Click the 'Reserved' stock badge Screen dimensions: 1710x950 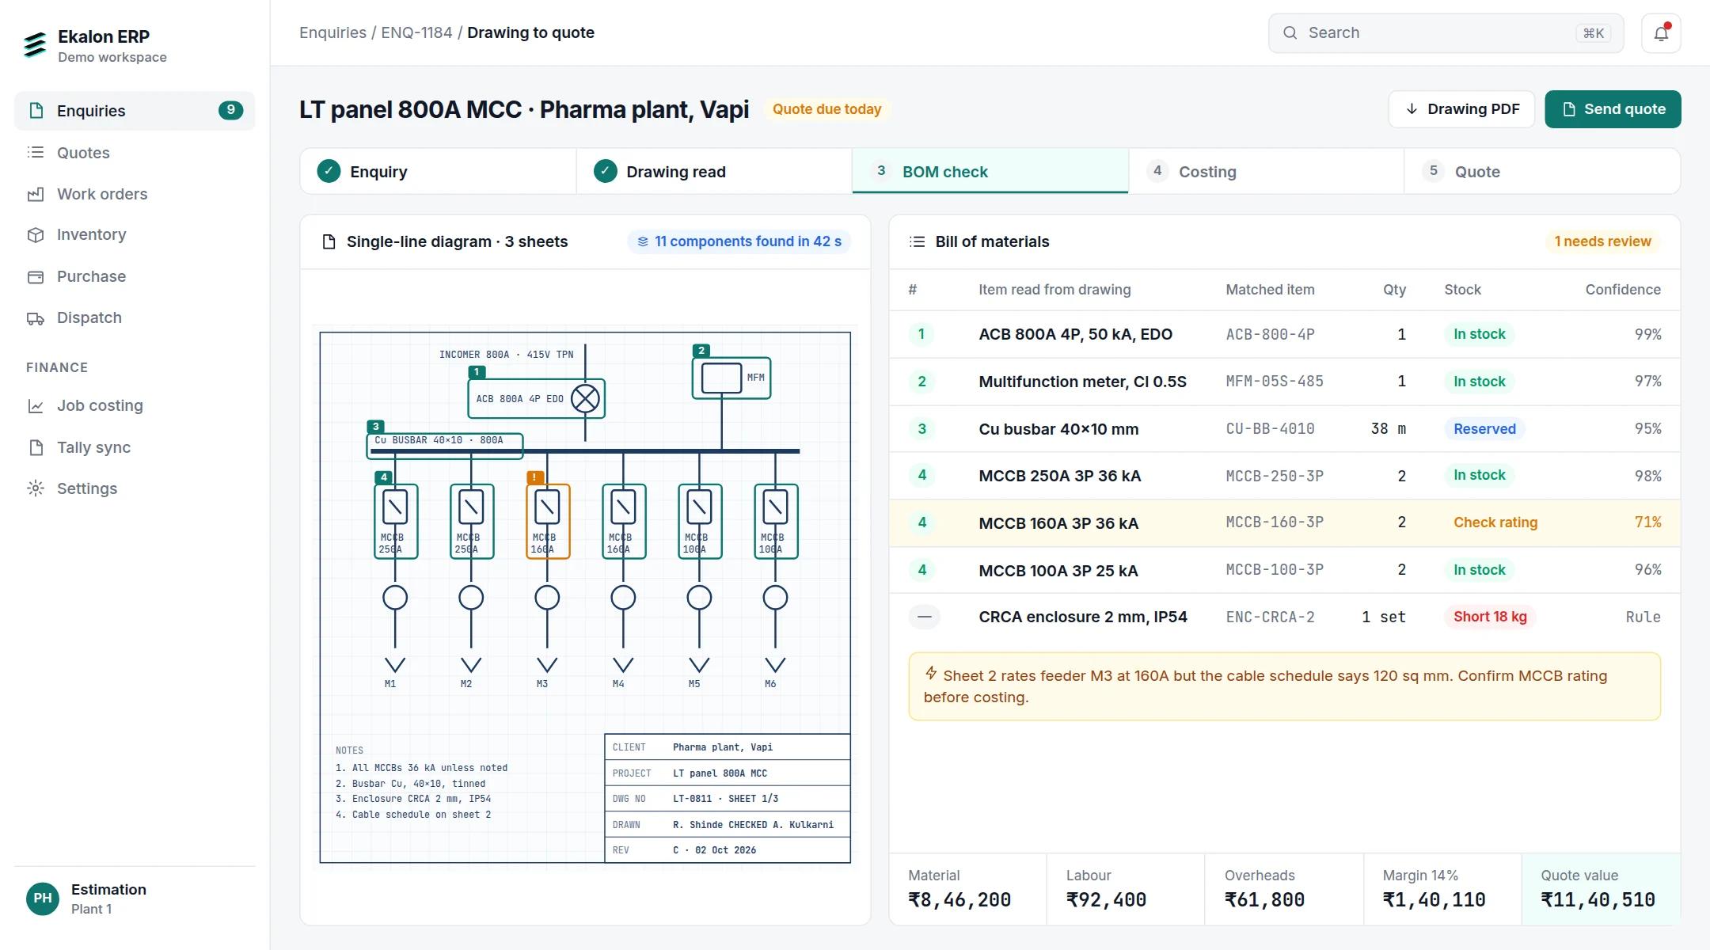[x=1484, y=429]
